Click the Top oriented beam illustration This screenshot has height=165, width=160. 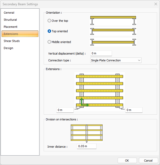point(113,31)
